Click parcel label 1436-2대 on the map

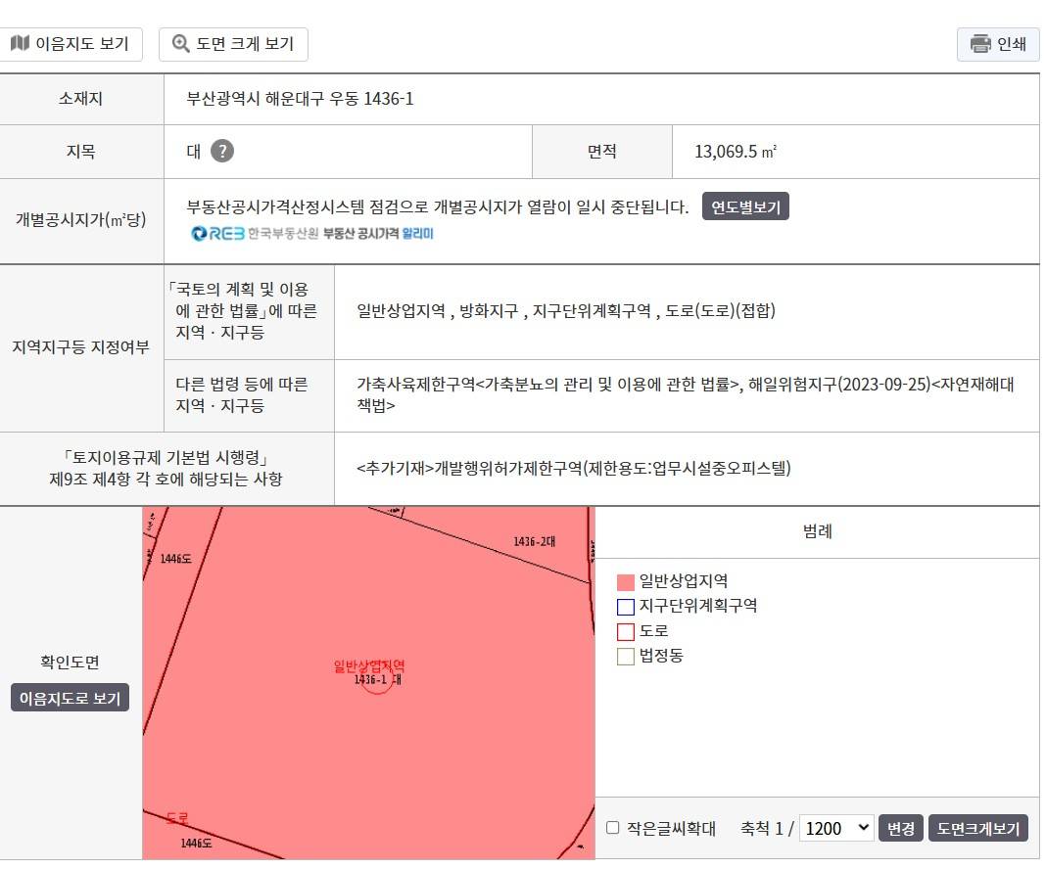(535, 541)
